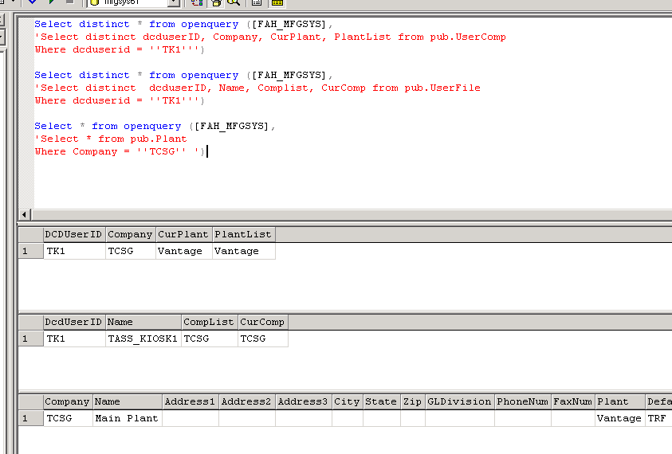Place cursor on the pub.UserFile query line
The image size is (672, 454).
pos(257,88)
